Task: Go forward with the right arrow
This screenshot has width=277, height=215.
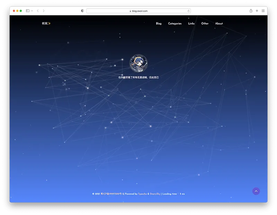Action: pyautogui.click(x=44, y=11)
